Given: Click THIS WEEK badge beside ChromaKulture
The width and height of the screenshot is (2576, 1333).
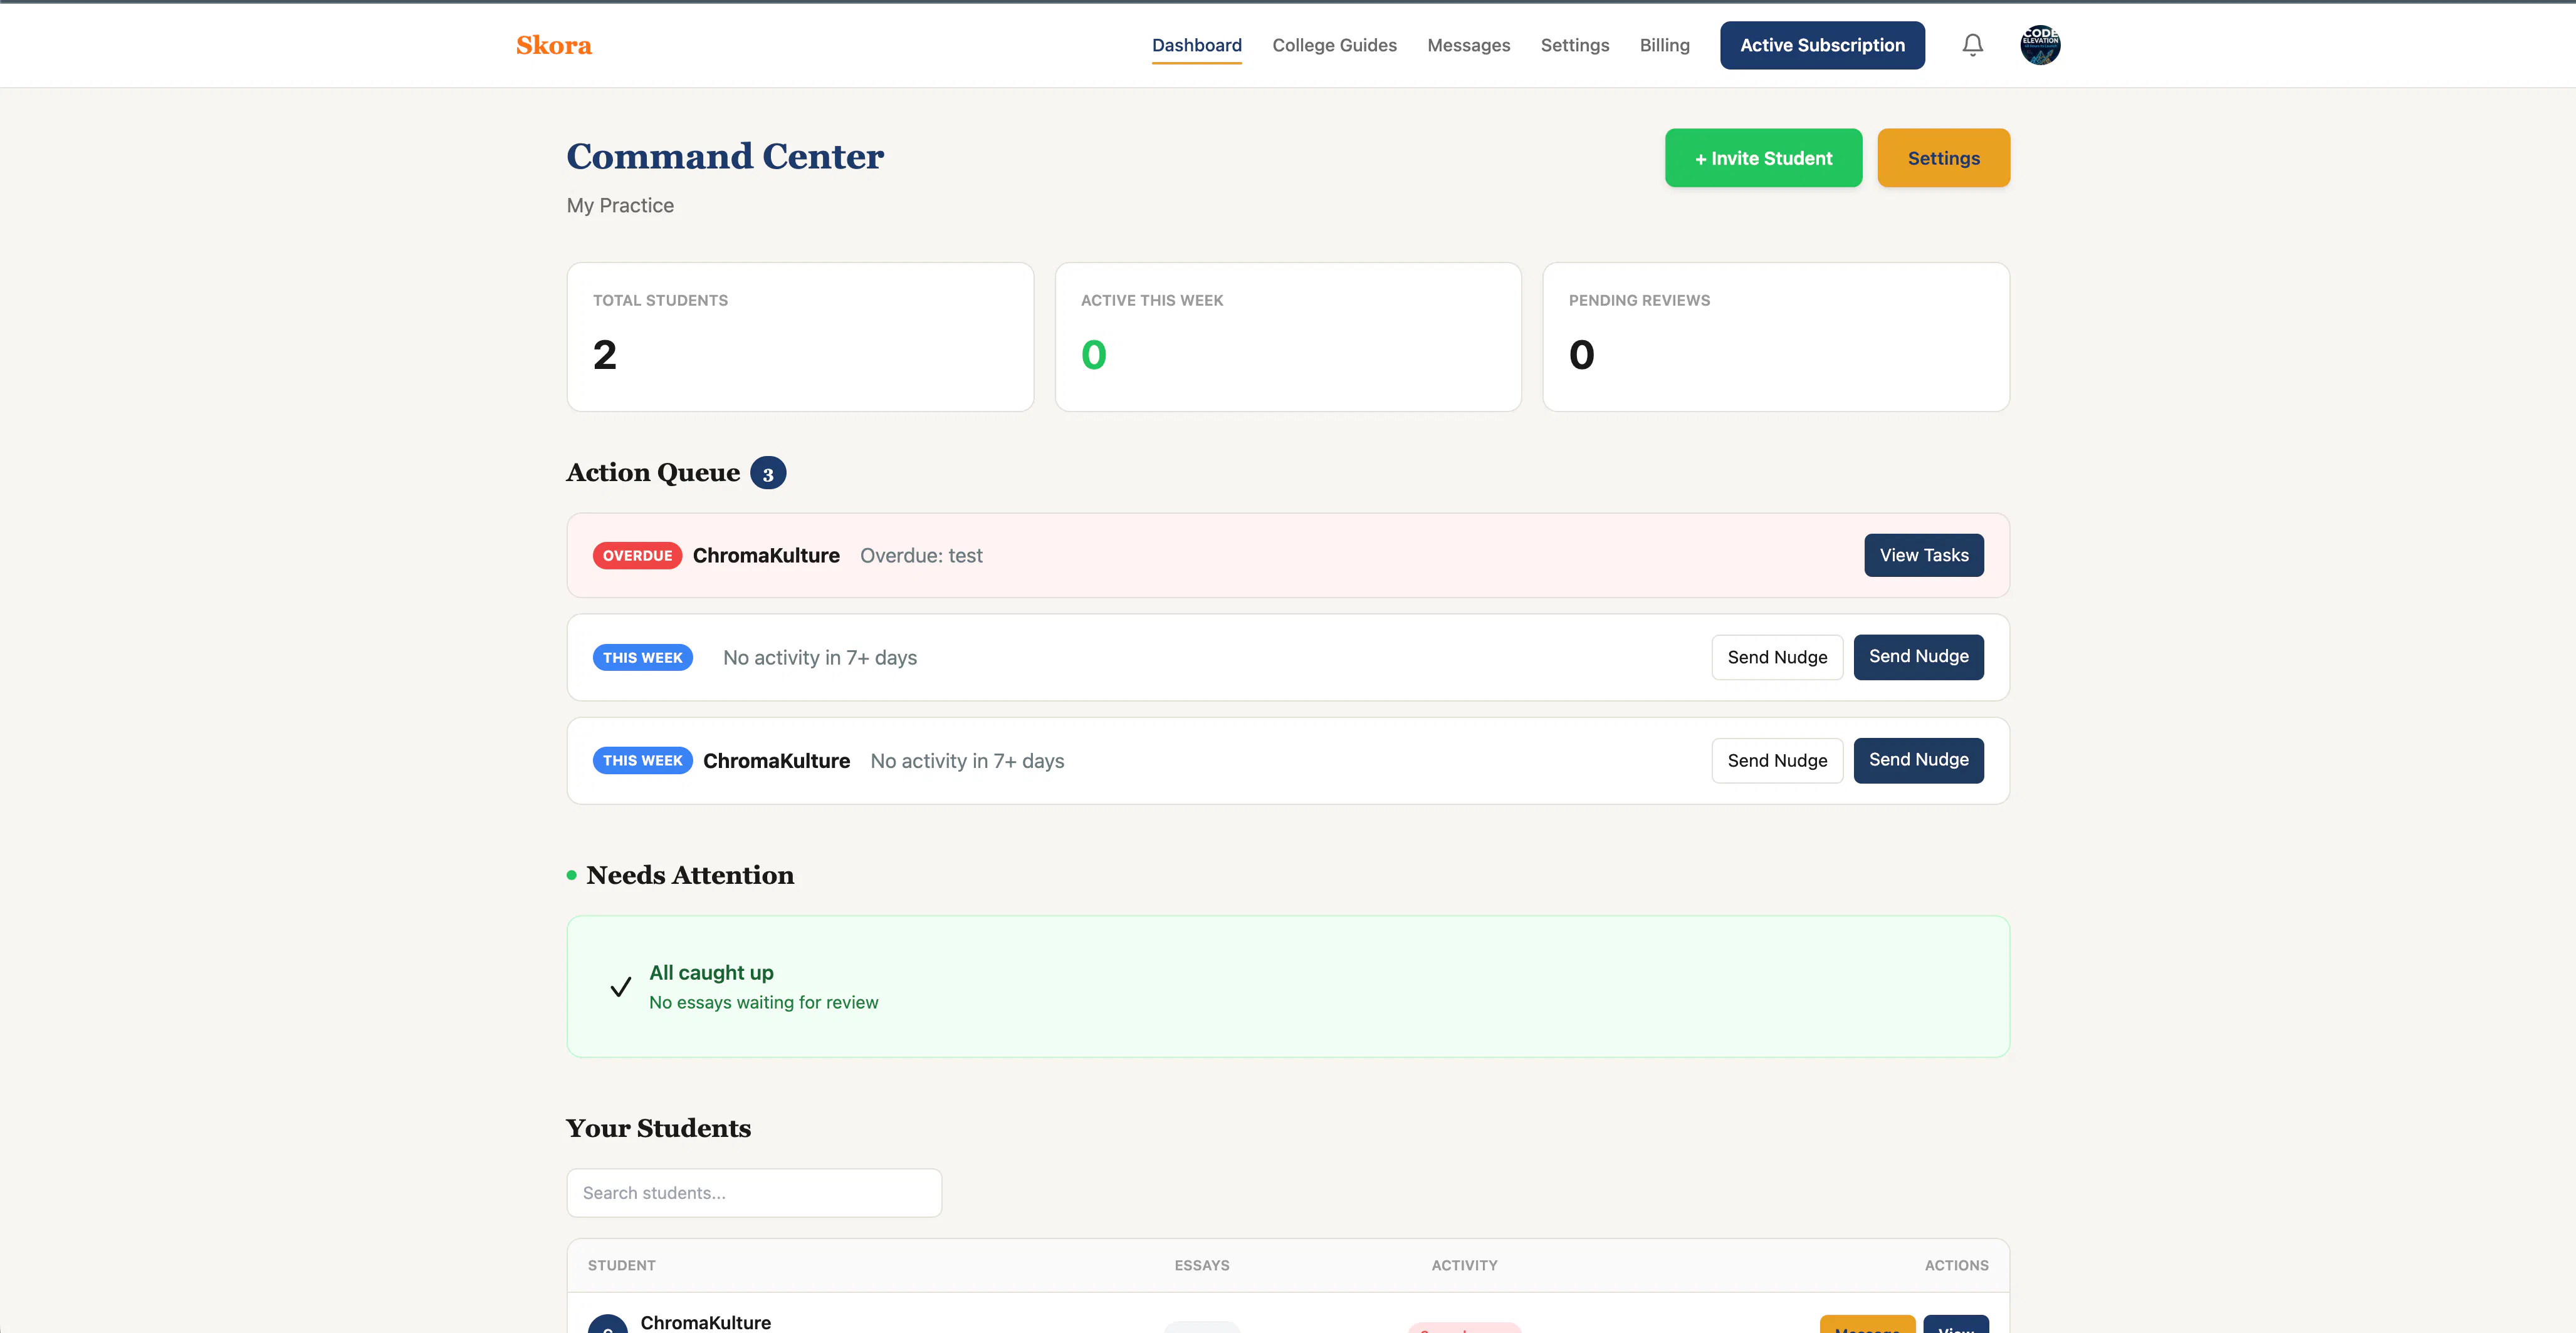Looking at the screenshot, I should coord(642,760).
